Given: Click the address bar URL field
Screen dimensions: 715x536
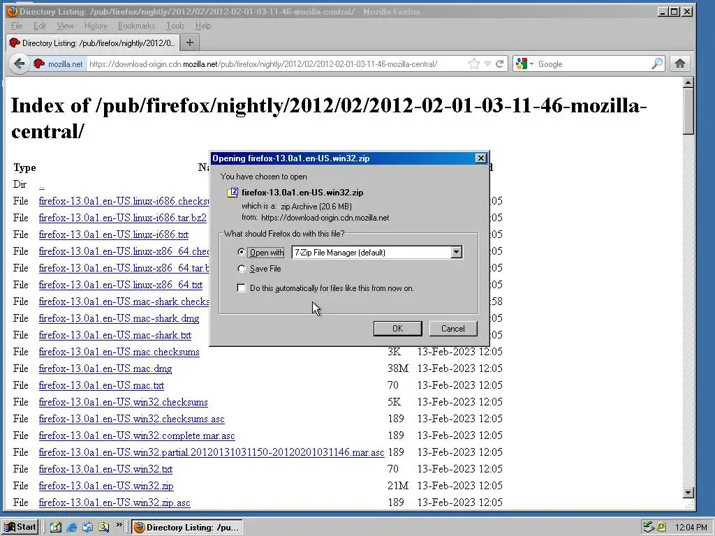Looking at the screenshot, I should pyautogui.click(x=277, y=64).
